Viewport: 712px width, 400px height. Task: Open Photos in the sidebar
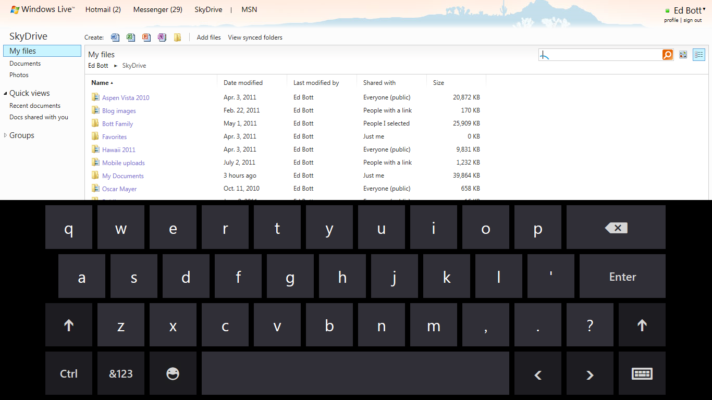coord(19,75)
